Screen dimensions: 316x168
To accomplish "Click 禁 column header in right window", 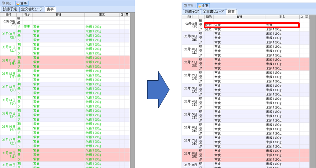I will pyautogui.click(x=306, y=17).
